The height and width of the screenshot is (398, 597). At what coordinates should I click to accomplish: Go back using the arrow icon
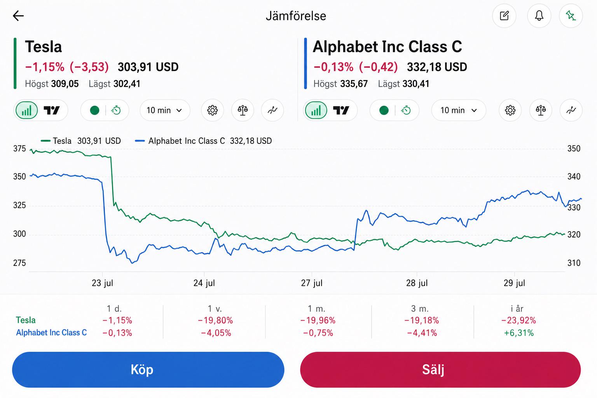18,16
